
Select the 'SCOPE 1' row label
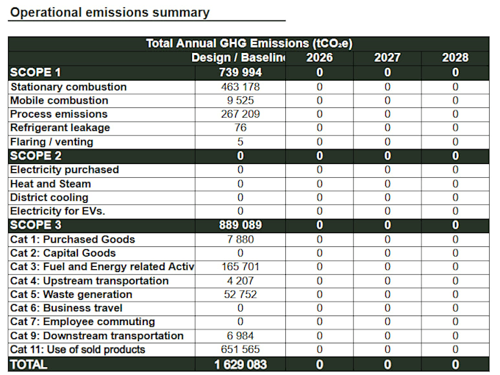(35, 72)
